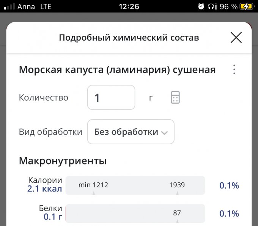This screenshot has height=226, width=258.
Task: Tap the Калории nutrient label
Action: [x=45, y=180]
